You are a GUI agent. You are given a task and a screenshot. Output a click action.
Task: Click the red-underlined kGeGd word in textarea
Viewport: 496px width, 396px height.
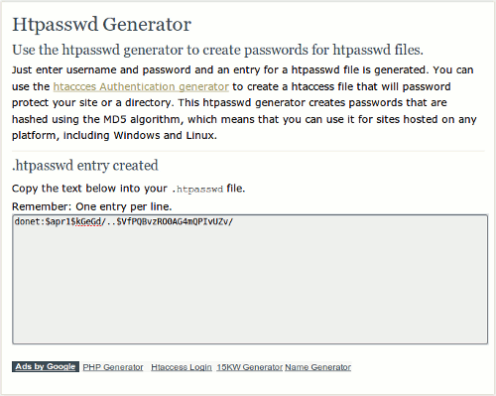pos(88,221)
